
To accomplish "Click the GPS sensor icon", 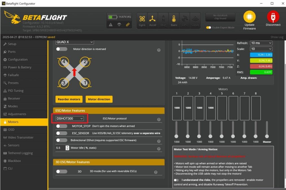I will (184, 19).
